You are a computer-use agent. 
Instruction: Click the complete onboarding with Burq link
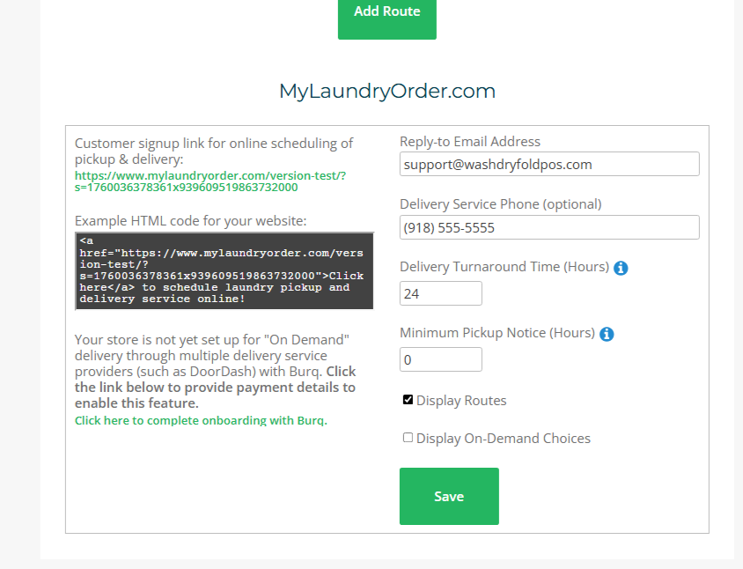point(201,421)
